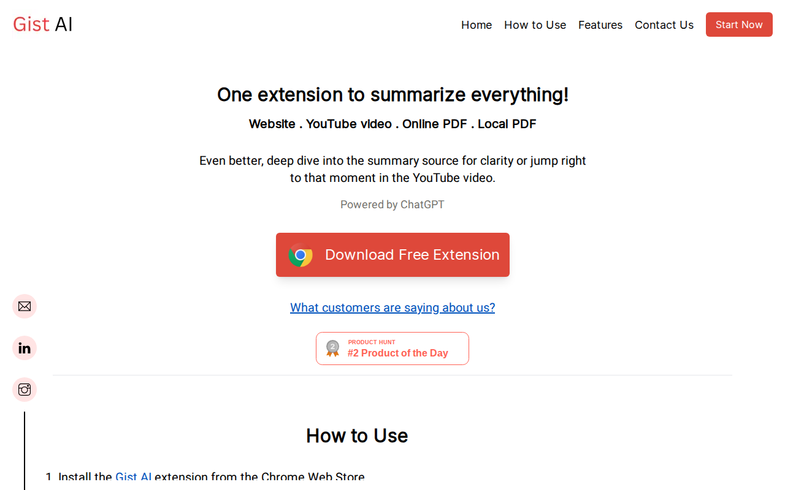The width and height of the screenshot is (785, 490).
Task: Click the Product Hunt silver medal icon
Action: pos(332,349)
